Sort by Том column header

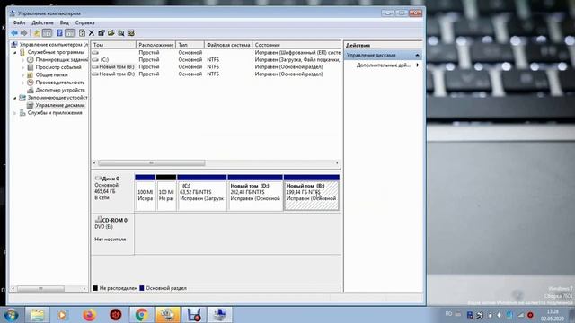(x=113, y=45)
